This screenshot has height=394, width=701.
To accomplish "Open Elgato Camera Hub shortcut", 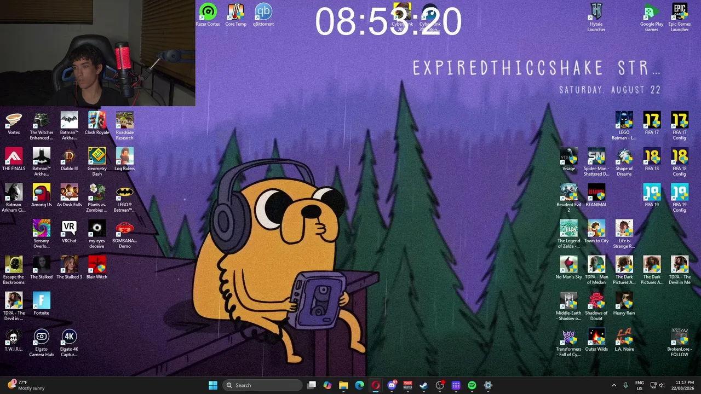I will tap(42, 343).
